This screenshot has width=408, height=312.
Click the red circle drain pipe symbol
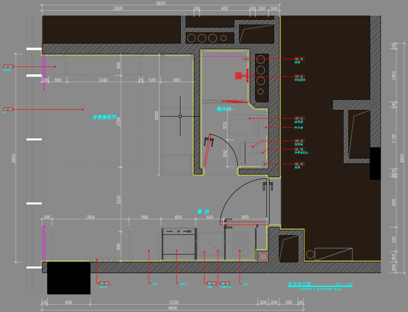point(263,257)
